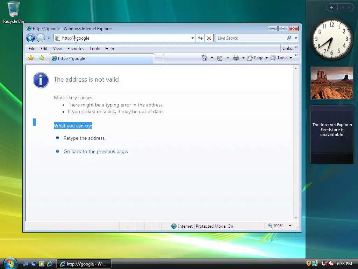This screenshot has width=358, height=269.
Task: Click the Print icon
Action: (236, 58)
